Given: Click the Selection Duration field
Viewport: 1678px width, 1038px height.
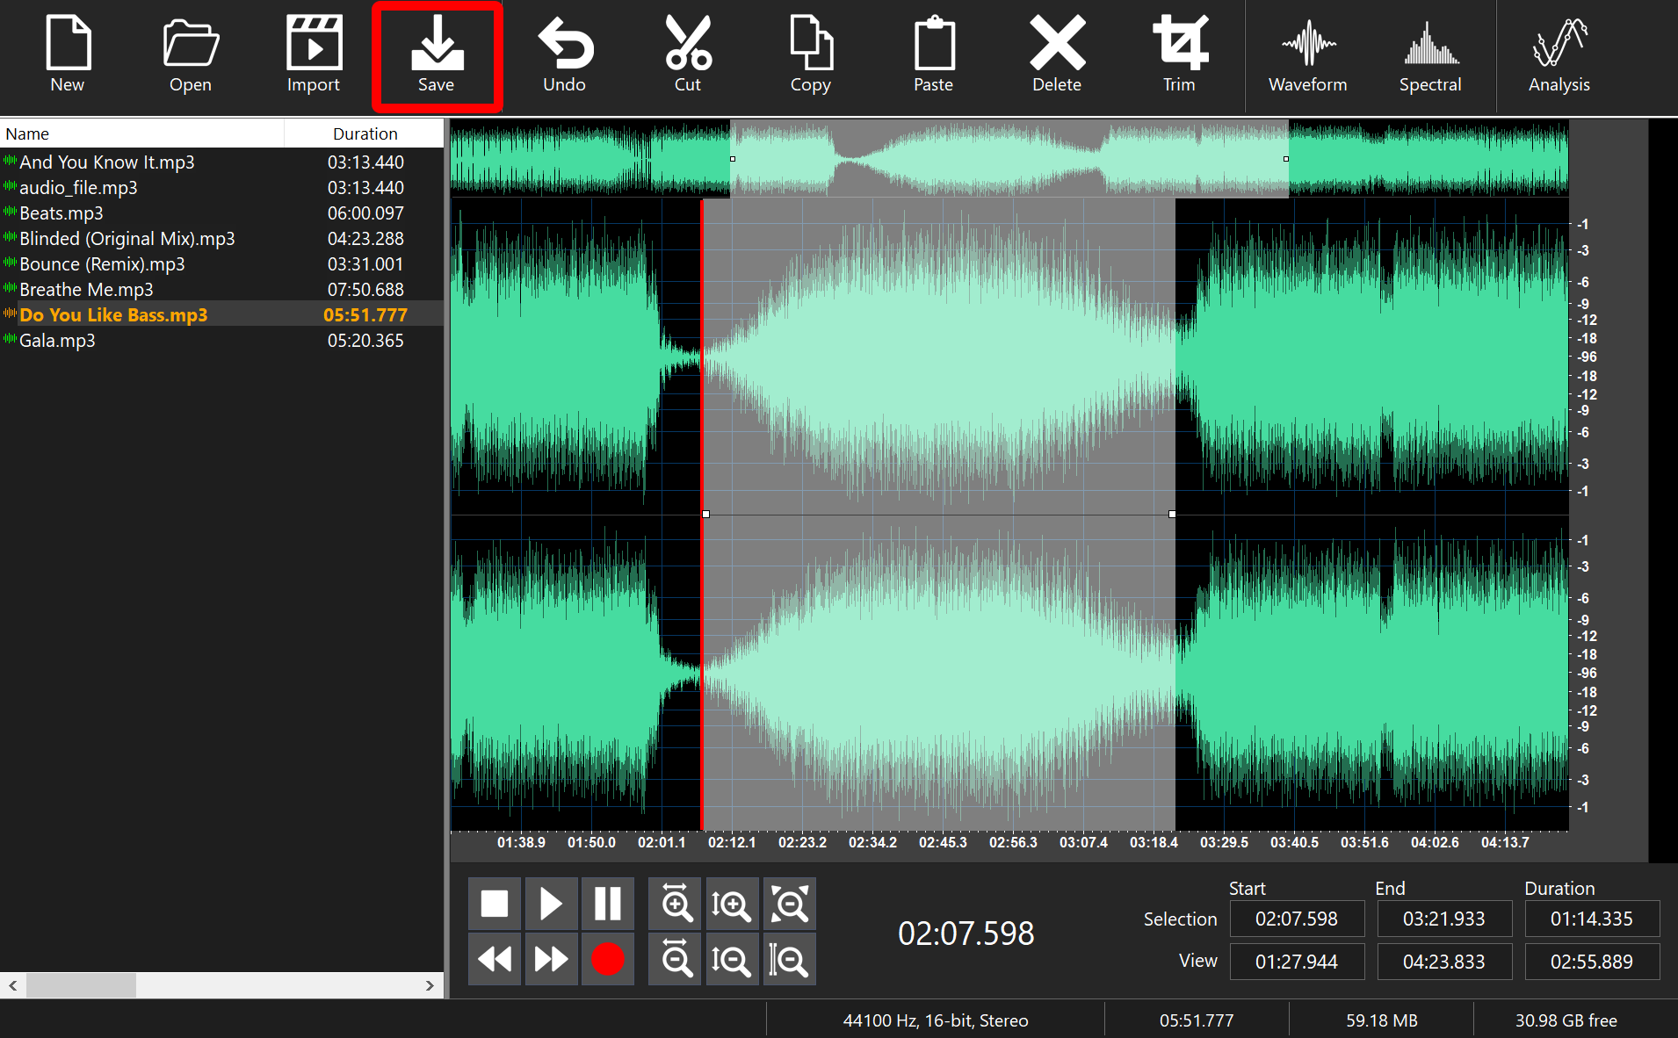Looking at the screenshot, I should tap(1592, 919).
